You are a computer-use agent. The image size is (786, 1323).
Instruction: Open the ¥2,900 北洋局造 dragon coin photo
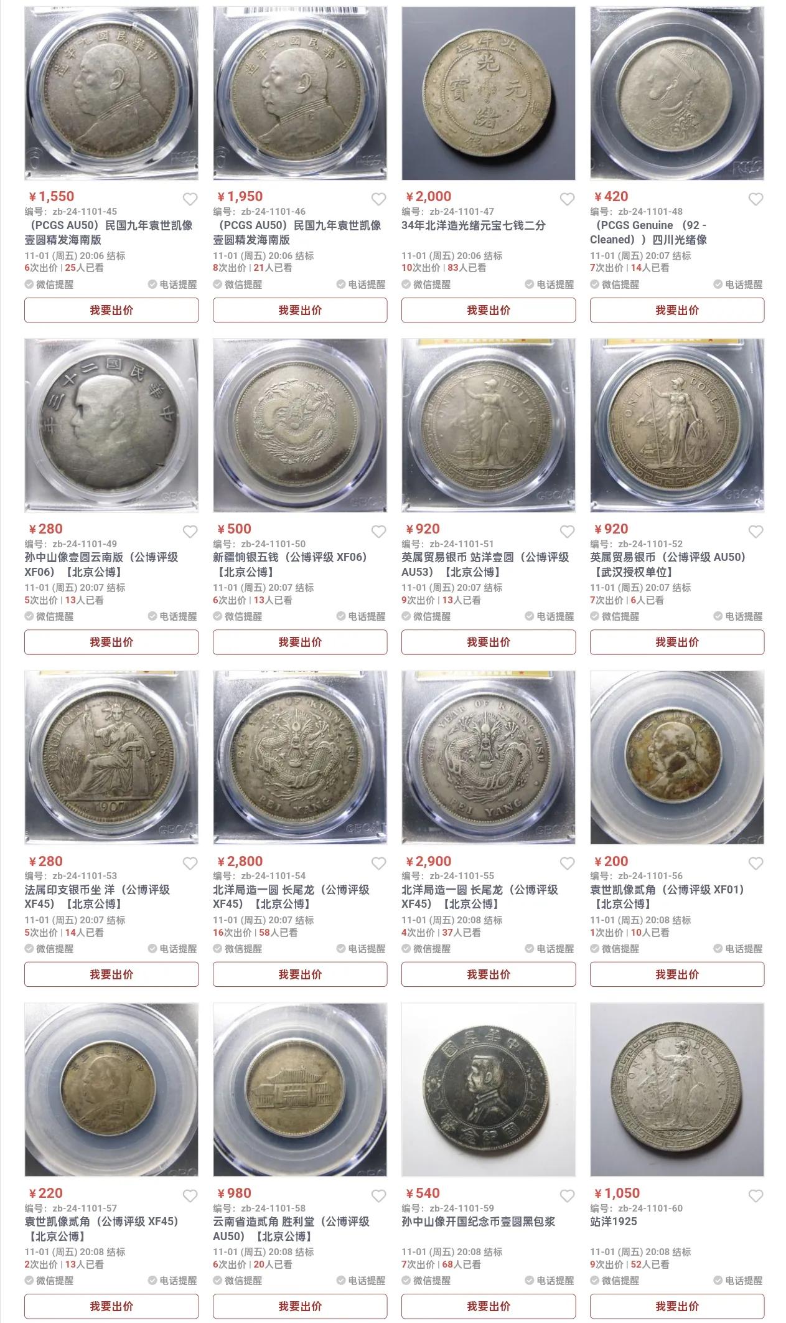point(489,758)
